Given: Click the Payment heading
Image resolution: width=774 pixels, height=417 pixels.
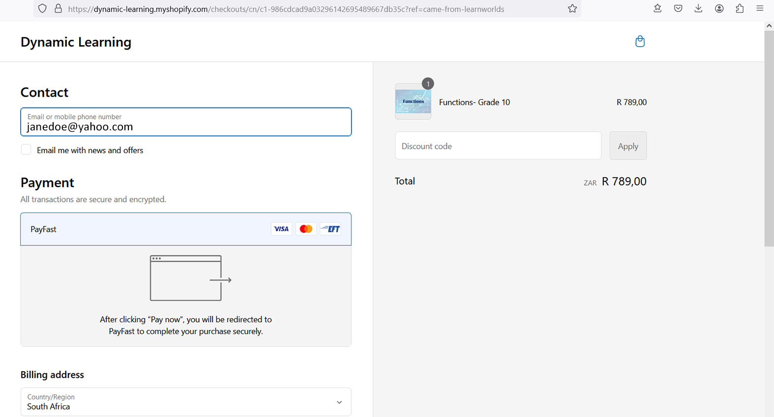Looking at the screenshot, I should (x=47, y=183).
